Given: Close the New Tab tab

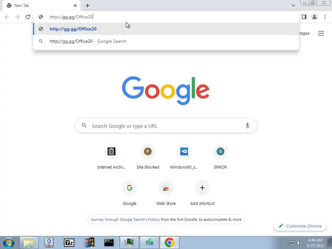Looking at the screenshot, I should click(x=75, y=6).
